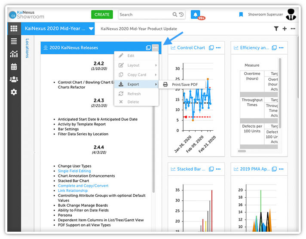The width and height of the screenshot is (306, 239).
Task: Click the 2020 KaiNexus Releases title
Action: (x=74, y=48)
